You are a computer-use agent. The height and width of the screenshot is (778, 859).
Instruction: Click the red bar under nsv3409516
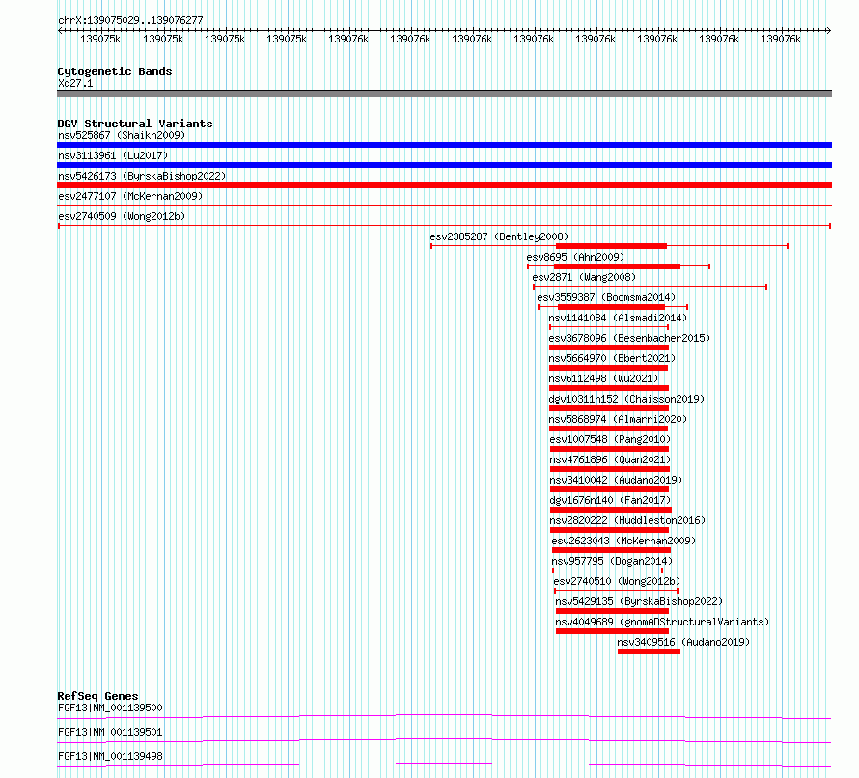click(x=649, y=652)
